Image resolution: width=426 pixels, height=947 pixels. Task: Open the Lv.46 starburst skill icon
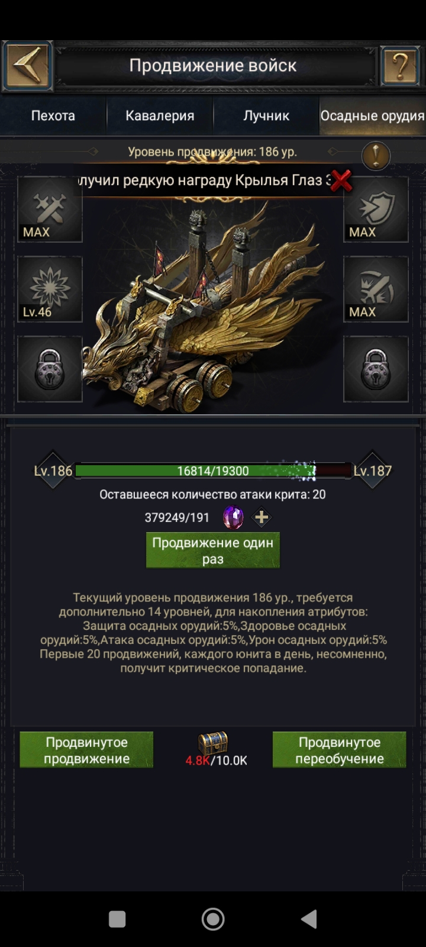point(50,289)
